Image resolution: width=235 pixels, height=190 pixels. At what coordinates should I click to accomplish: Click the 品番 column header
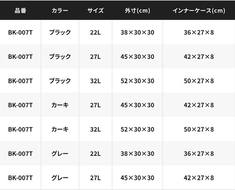[x=20, y=10]
